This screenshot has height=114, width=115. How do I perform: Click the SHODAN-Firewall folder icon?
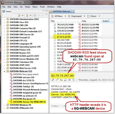[x=8, y=37]
